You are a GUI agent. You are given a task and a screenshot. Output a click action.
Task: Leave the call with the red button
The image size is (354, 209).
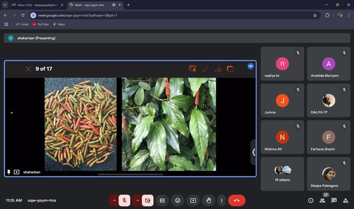236,200
